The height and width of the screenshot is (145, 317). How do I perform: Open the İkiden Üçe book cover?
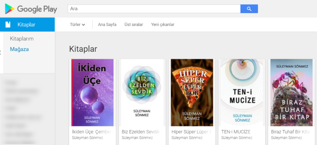click(92, 93)
